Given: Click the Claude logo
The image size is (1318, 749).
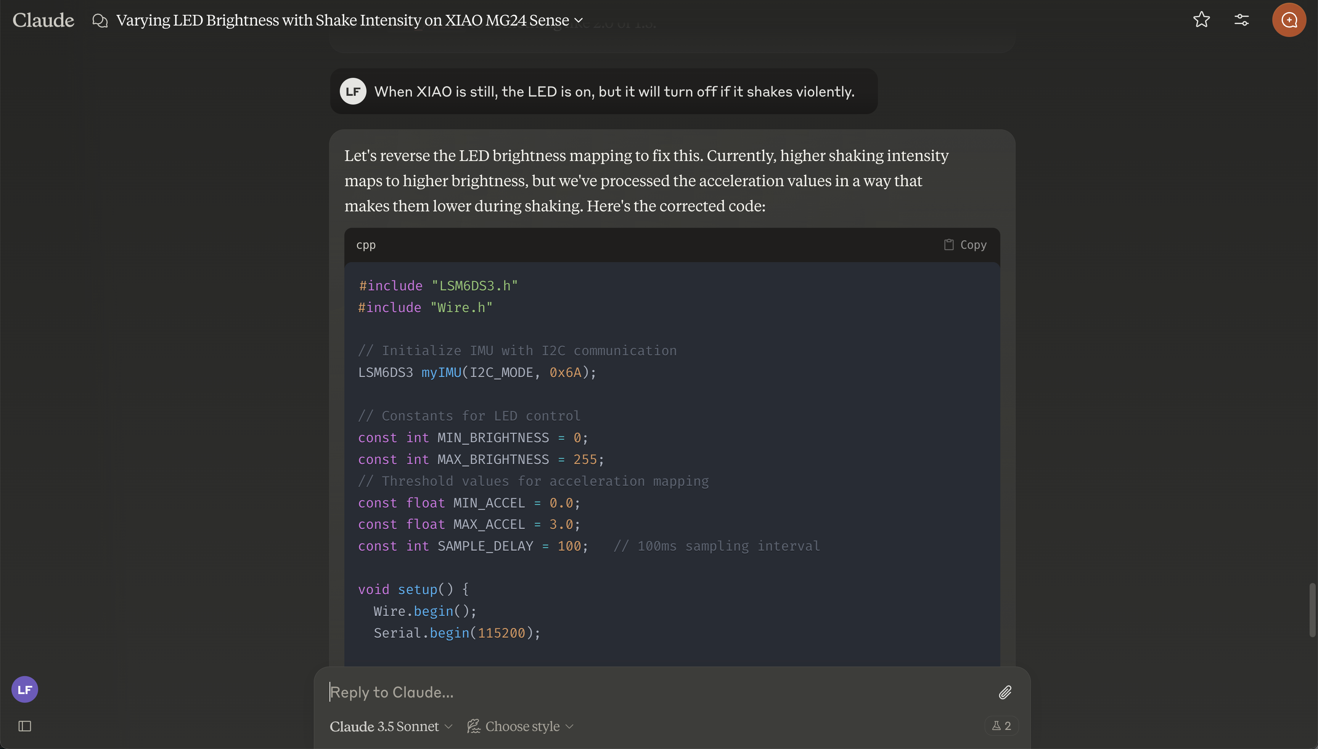Looking at the screenshot, I should click(x=43, y=20).
